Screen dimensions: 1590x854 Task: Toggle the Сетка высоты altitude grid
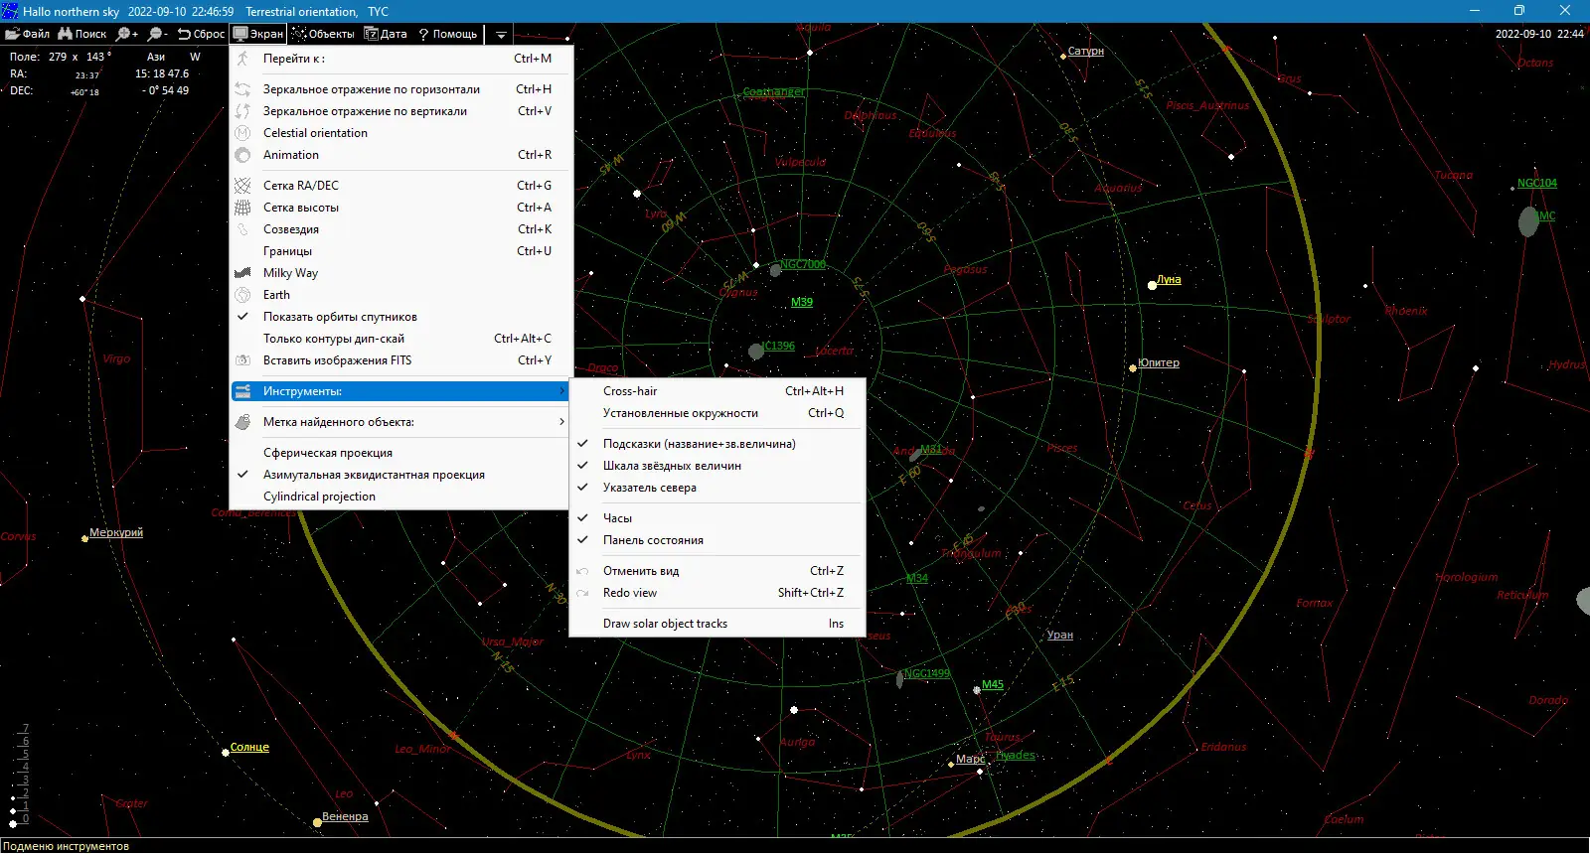[x=300, y=208]
